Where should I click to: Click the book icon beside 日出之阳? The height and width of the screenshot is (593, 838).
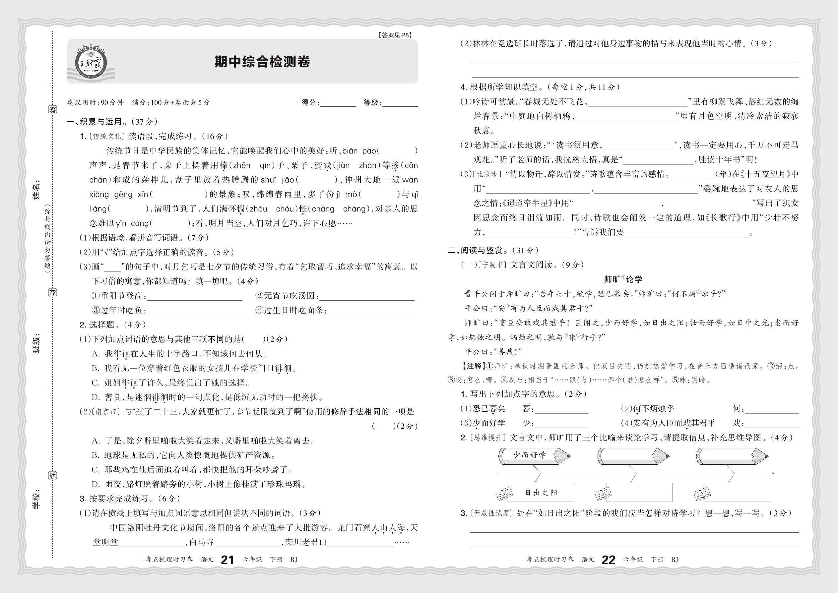pos(504,495)
